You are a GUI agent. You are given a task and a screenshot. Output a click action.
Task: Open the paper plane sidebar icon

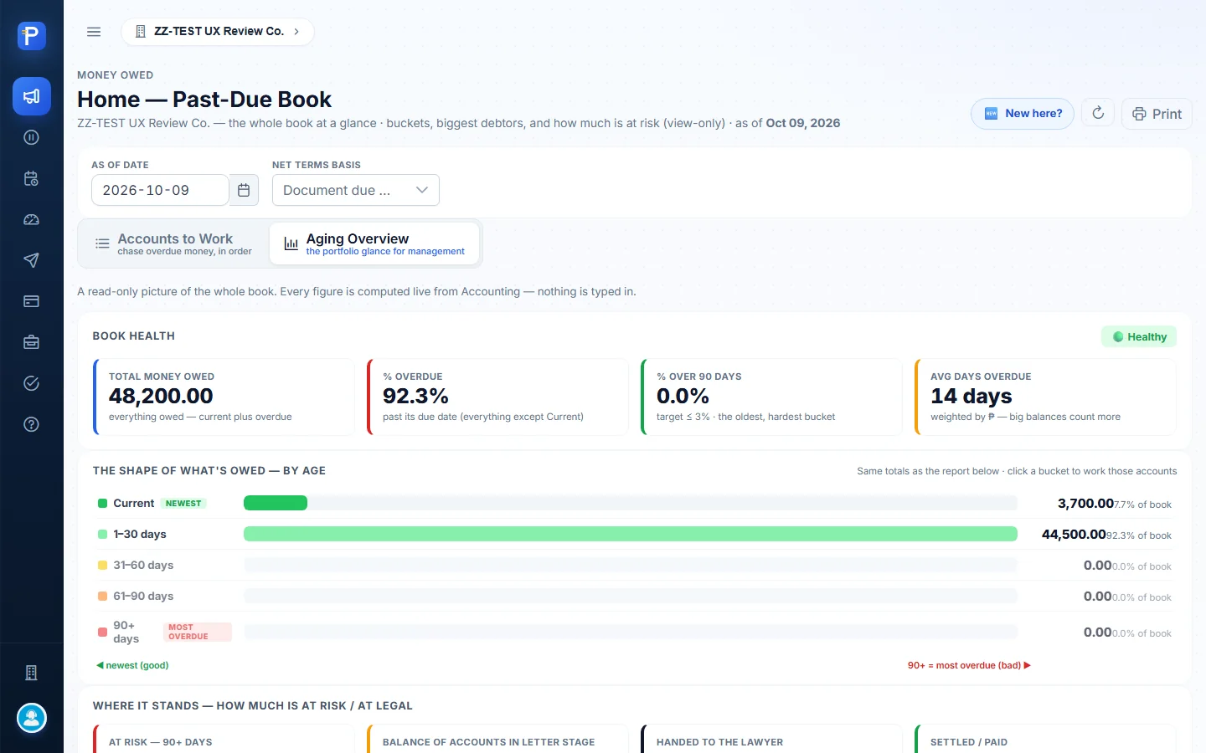pos(32,260)
